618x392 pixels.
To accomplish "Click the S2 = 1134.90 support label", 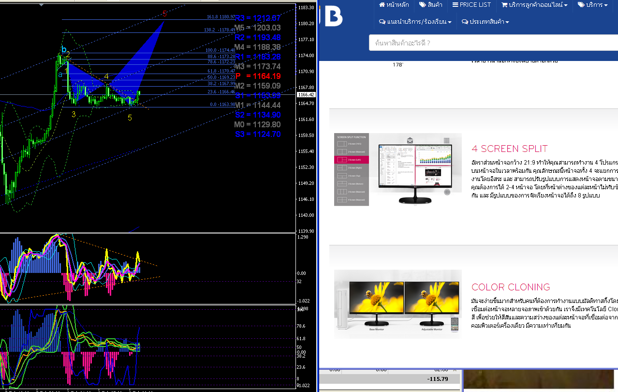I will pos(257,115).
